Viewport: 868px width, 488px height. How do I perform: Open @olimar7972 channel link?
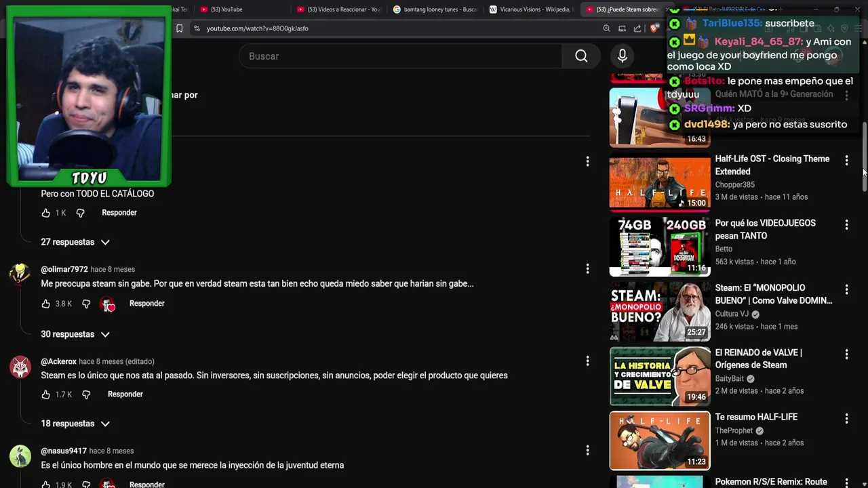(x=64, y=269)
